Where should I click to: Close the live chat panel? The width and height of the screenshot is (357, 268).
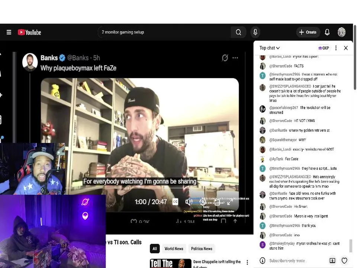[345, 48]
